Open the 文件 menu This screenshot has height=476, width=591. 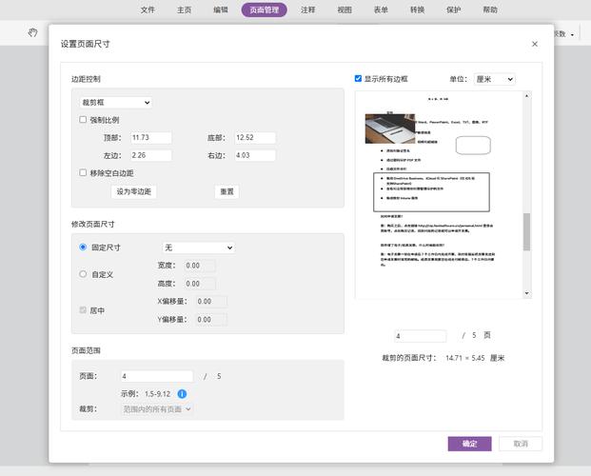(148, 10)
